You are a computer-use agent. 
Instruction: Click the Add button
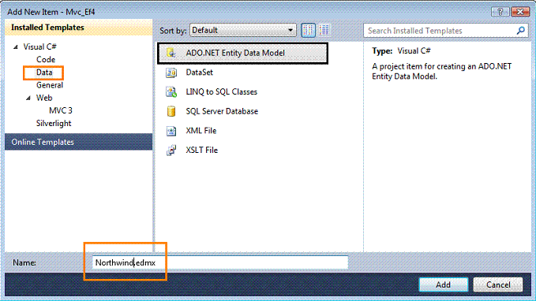[x=444, y=284]
